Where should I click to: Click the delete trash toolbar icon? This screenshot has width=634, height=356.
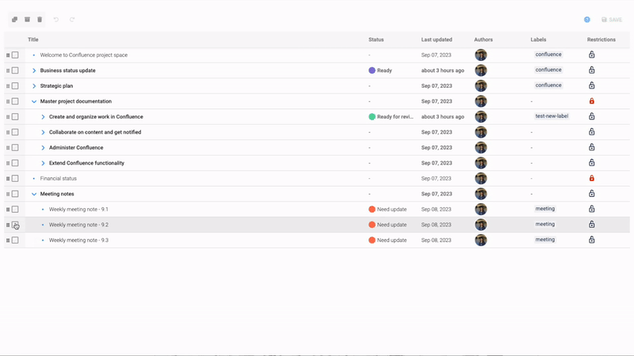click(40, 20)
